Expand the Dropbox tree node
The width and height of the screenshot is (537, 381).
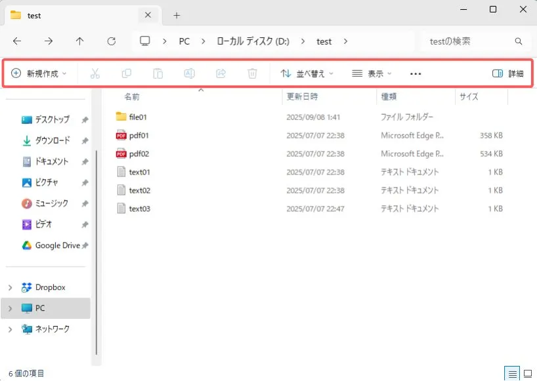[x=10, y=287]
